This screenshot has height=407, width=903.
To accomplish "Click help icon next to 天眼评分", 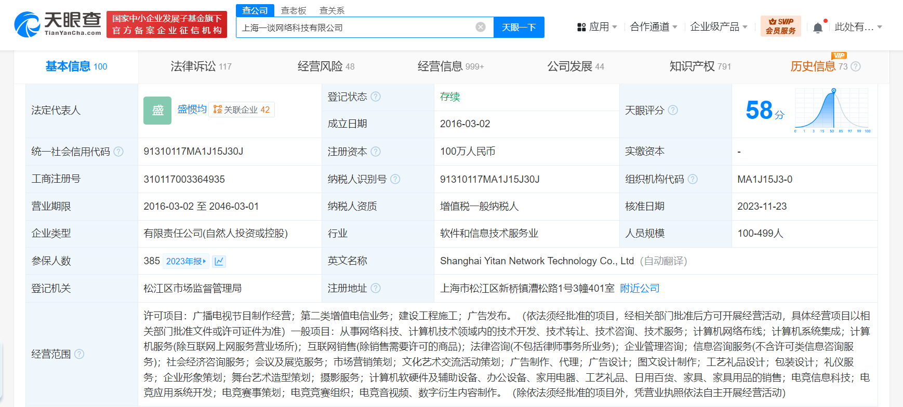I will (673, 110).
